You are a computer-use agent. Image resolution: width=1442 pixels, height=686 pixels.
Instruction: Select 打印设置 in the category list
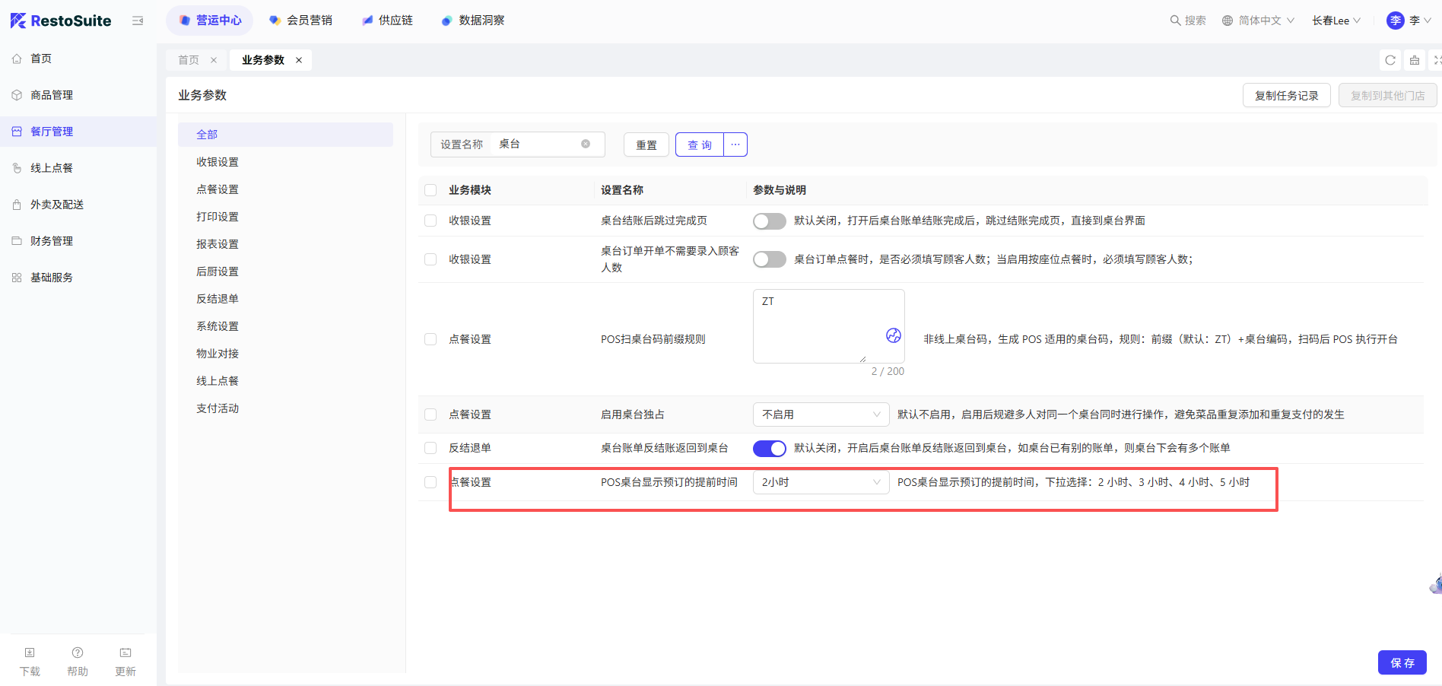tap(218, 217)
